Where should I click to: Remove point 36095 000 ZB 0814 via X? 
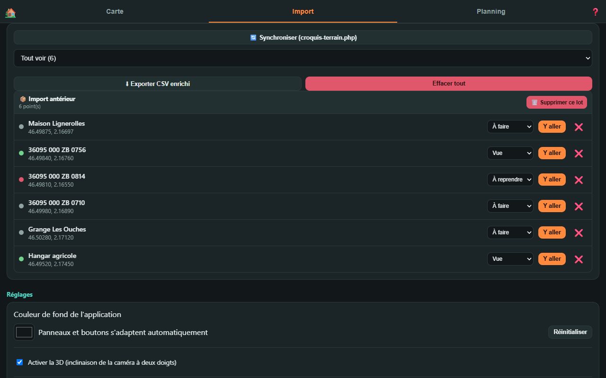coord(579,180)
